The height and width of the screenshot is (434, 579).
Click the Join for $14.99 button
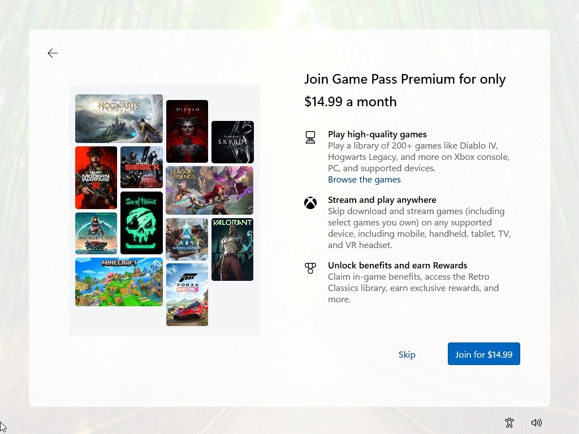click(x=483, y=354)
